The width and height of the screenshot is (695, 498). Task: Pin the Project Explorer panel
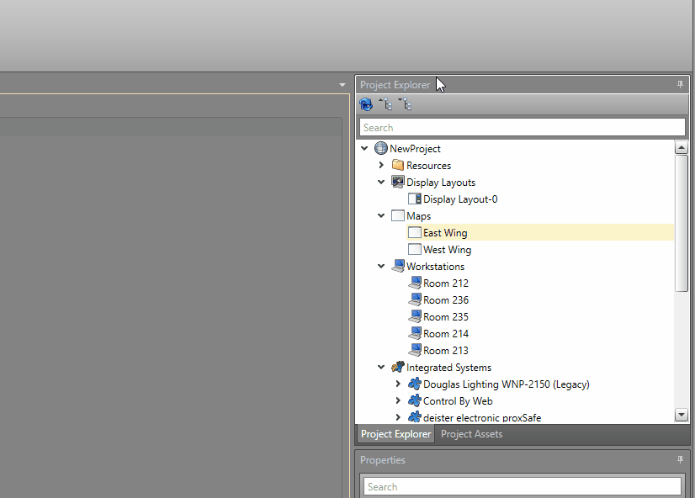pos(681,85)
